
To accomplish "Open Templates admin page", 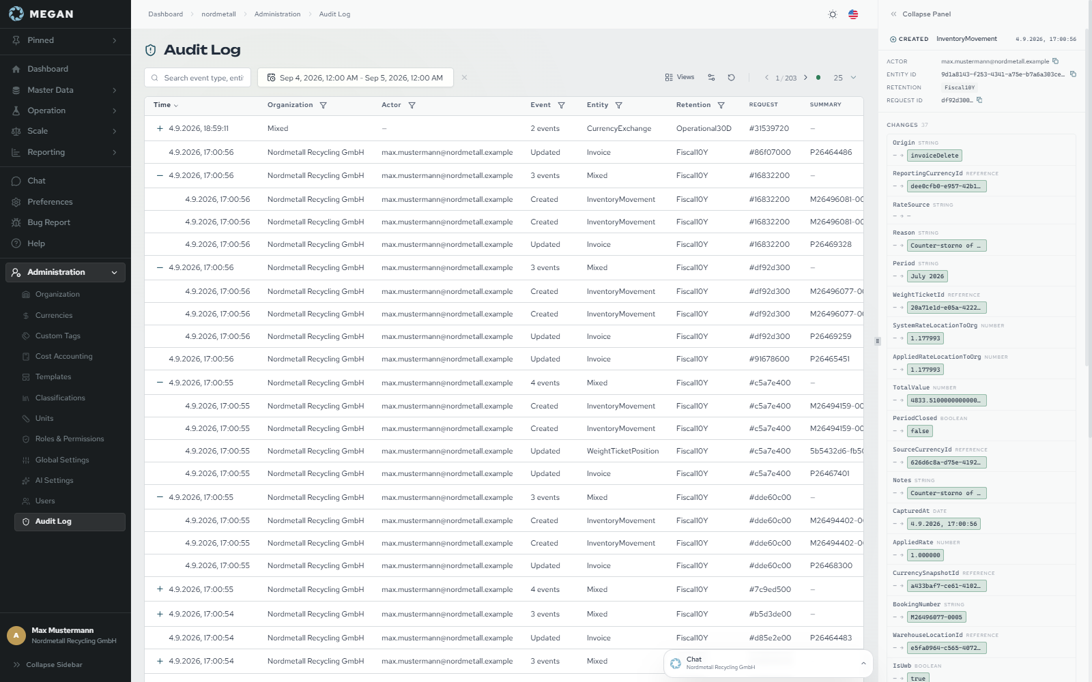I will [x=70, y=376].
